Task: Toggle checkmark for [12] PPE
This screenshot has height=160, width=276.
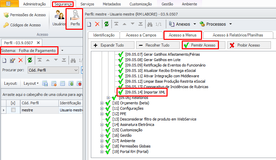Action: (108, 114)
